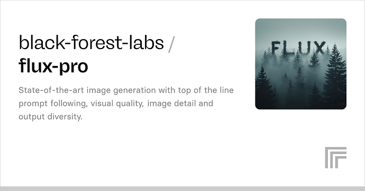This screenshot has height=191, width=365.
Task: Select the flux-pro model title
Action: (53, 66)
